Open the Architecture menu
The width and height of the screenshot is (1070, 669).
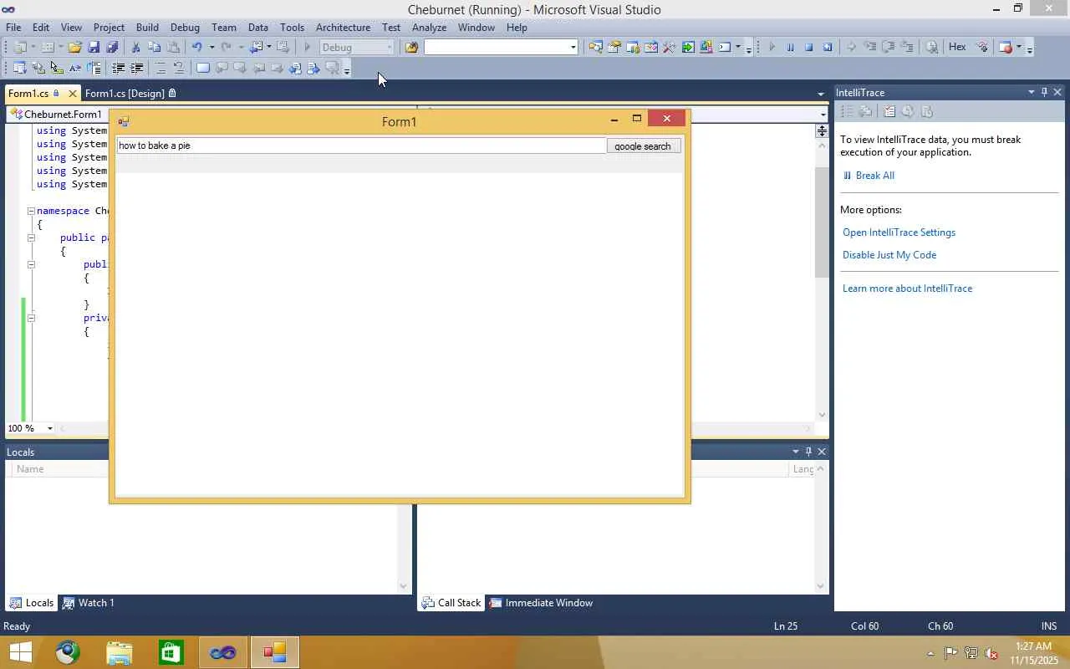[x=343, y=28]
